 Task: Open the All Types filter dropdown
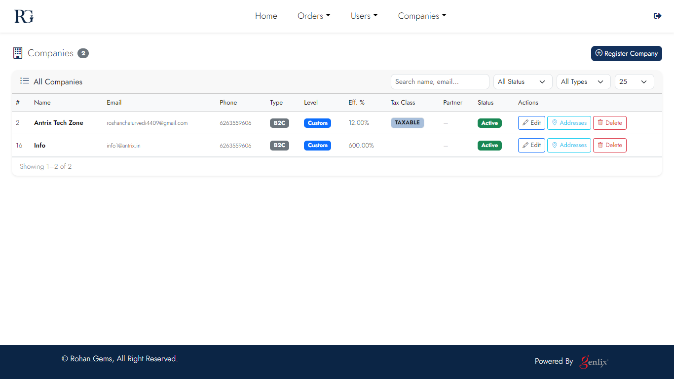pyautogui.click(x=583, y=82)
